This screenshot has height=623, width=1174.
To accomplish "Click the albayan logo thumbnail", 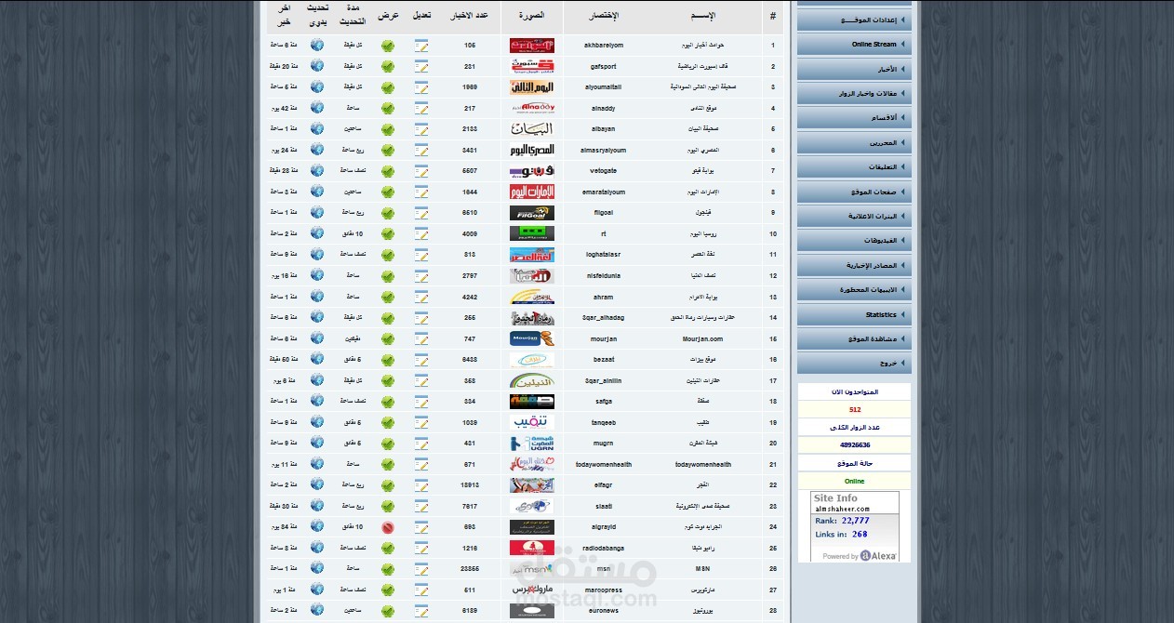I will (x=532, y=128).
